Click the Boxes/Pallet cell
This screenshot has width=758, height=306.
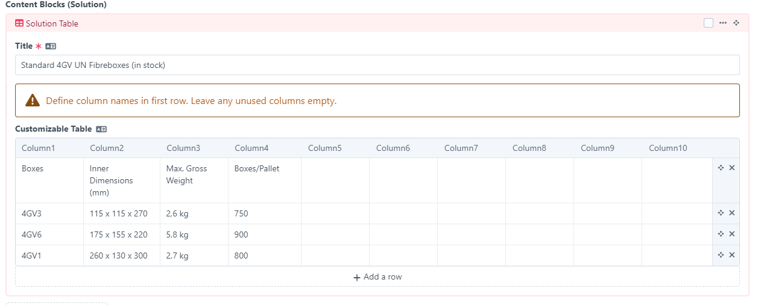(x=257, y=169)
